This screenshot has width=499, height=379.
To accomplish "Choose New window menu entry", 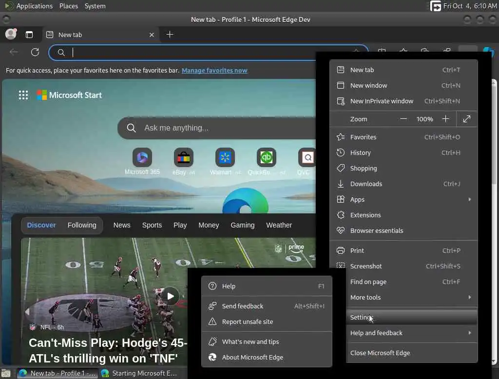I will (403, 85).
